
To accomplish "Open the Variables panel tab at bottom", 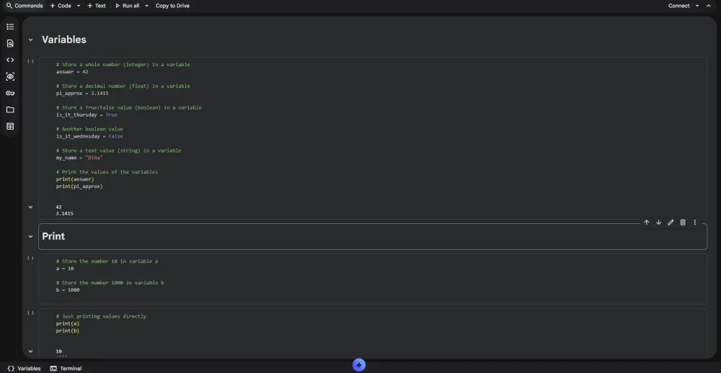I will [x=25, y=369].
